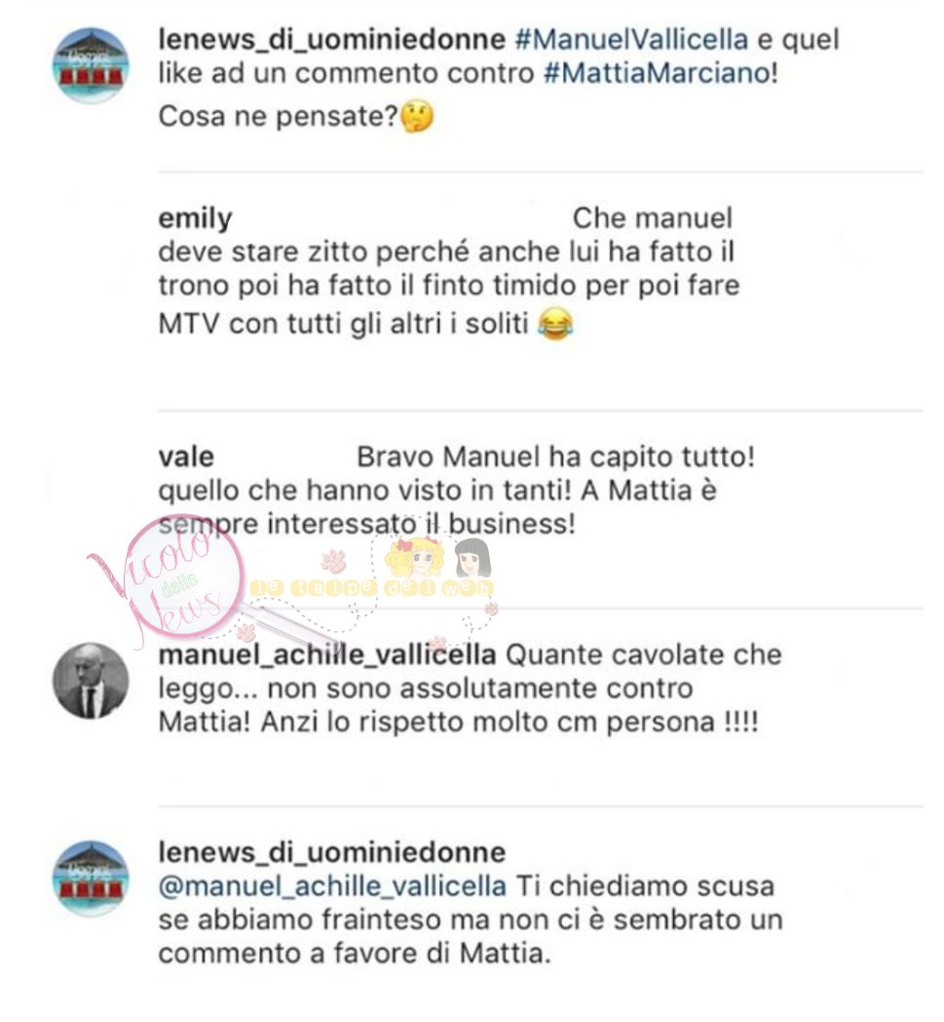
Task: Click the laughing-crying emoji in emily's comment
Action: pyautogui.click(x=555, y=323)
